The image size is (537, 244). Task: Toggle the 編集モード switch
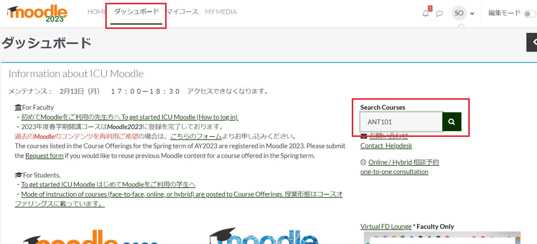point(530,14)
